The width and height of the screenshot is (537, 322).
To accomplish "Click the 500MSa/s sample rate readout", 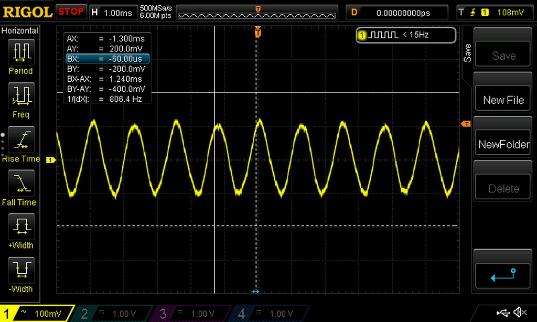I will (x=156, y=8).
